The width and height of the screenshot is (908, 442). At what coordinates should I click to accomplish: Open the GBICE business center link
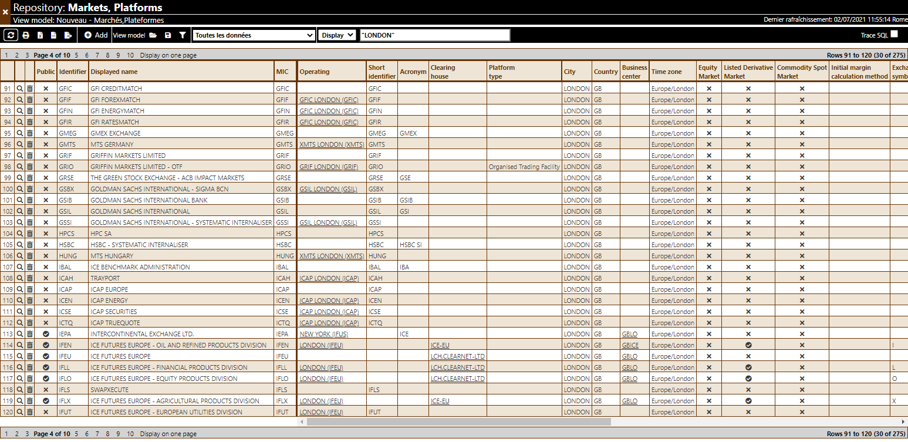coord(630,345)
